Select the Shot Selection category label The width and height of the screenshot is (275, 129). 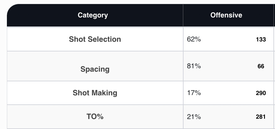tap(95, 39)
